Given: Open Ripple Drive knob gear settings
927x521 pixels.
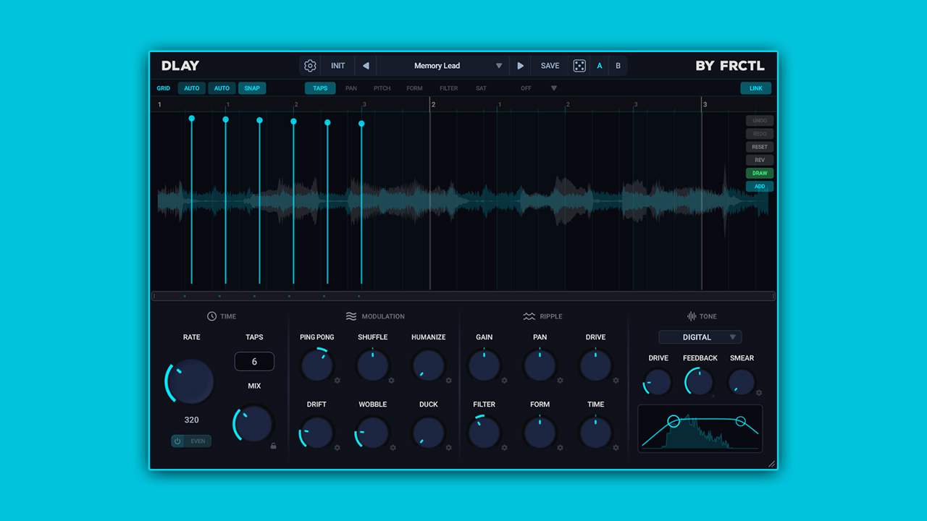Looking at the screenshot, I should (616, 380).
